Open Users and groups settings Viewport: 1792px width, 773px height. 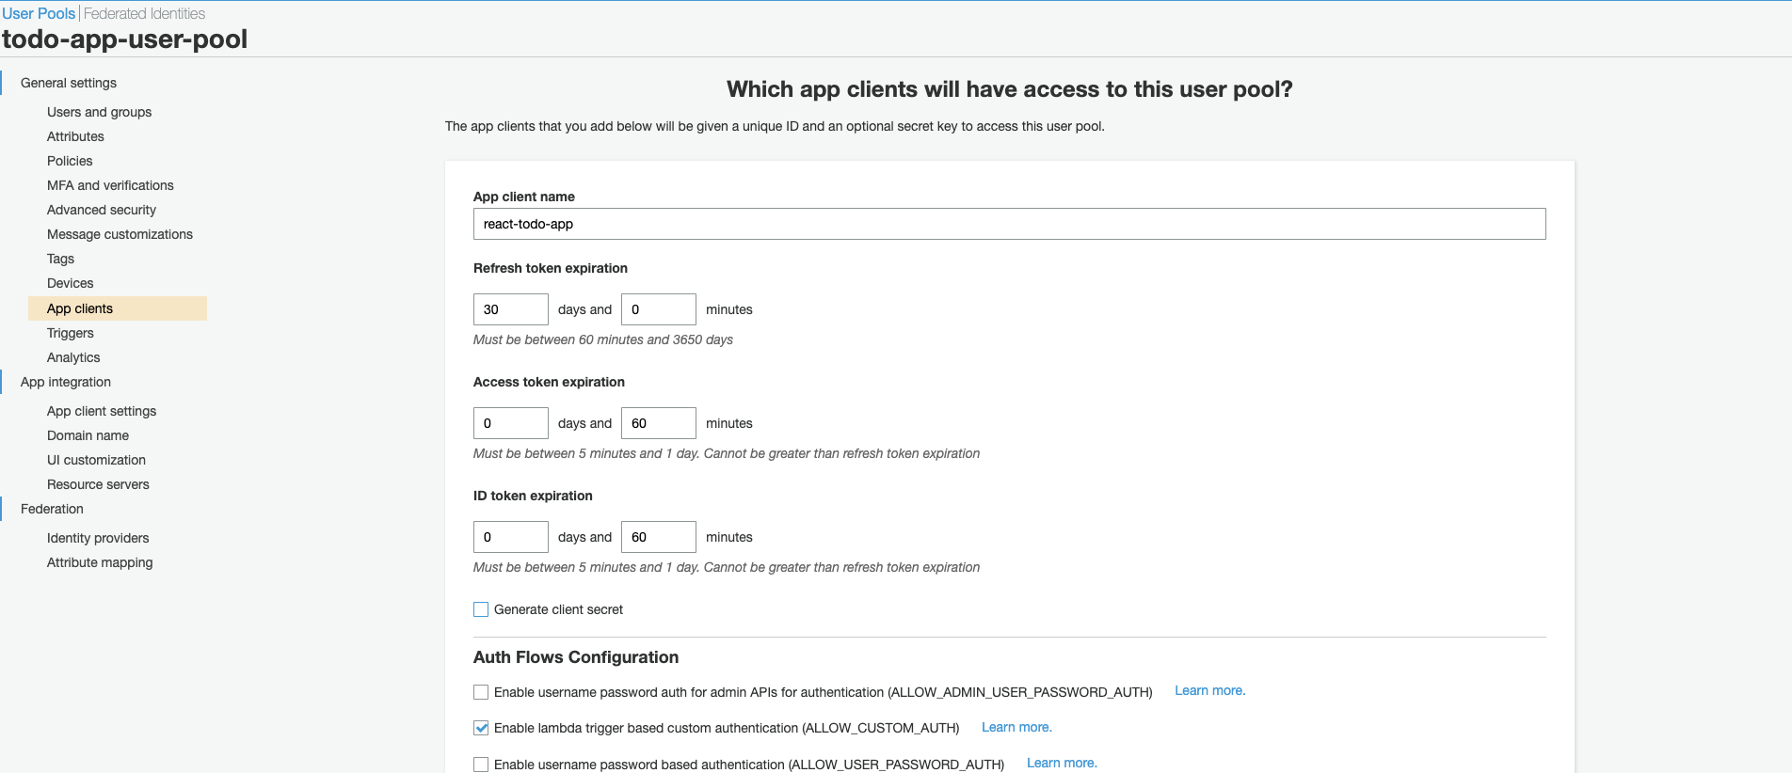pyautogui.click(x=99, y=112)
